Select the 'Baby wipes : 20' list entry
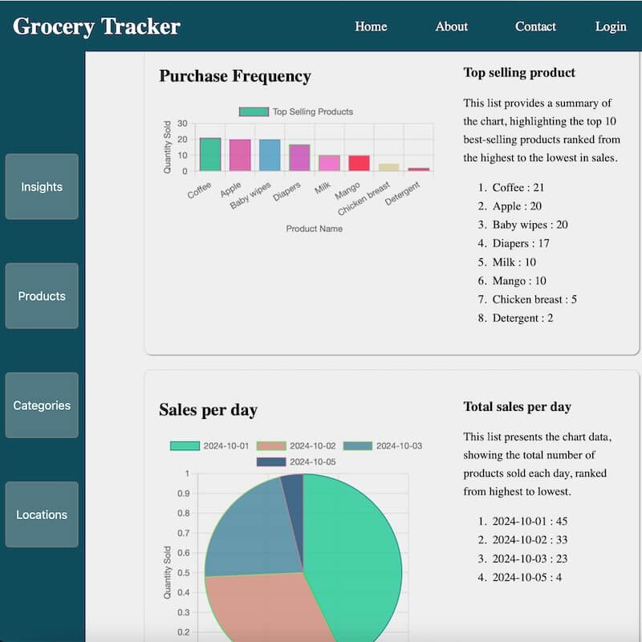The image size is (642, 642). click(530, 225)
